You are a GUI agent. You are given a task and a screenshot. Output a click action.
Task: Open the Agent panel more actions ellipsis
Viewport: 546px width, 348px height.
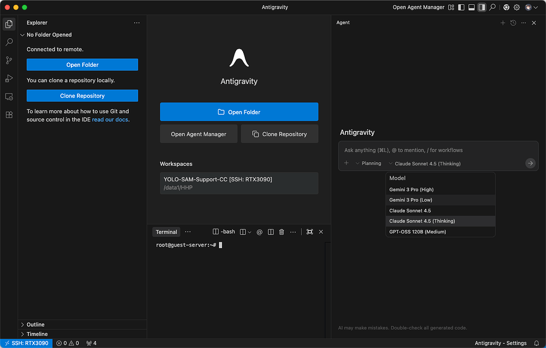click(524, 22)
